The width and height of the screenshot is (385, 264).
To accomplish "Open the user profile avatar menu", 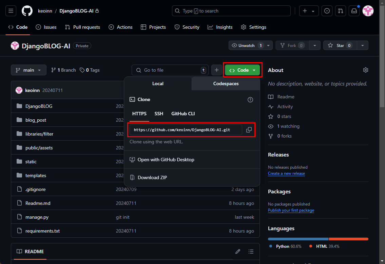I will (368, 11).
